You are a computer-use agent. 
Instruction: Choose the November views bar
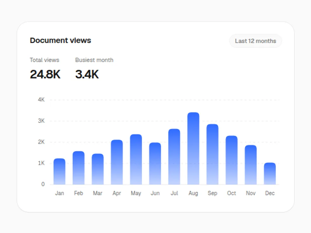(x=251, y=165)
